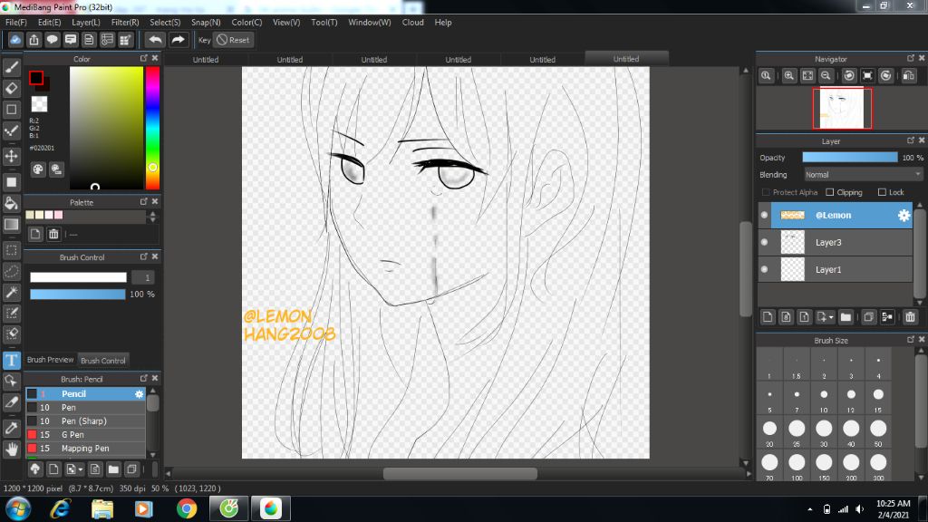Hide Layer1 visibility dot
Screen dimensions: 928x522
[x=764, y=269]
